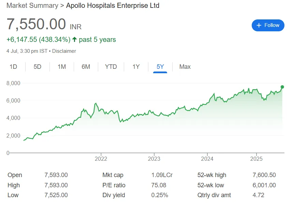Screen dimensions: 294x205
Task: Click the 7,550.00 current price
Action: [x=36, y=25]
